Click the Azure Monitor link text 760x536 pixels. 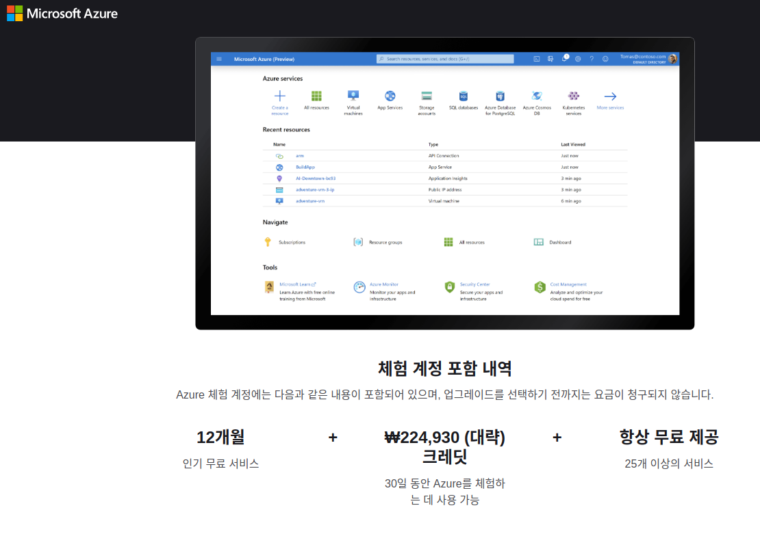[x=384, y=284]
